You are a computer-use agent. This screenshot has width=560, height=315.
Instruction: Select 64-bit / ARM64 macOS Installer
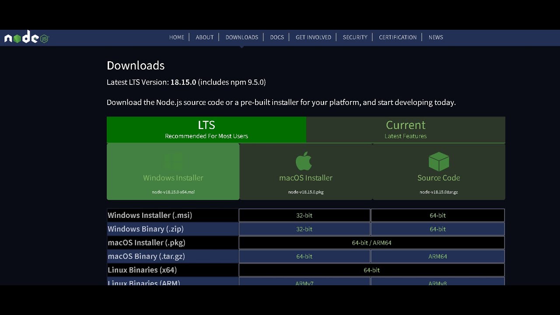371,242
